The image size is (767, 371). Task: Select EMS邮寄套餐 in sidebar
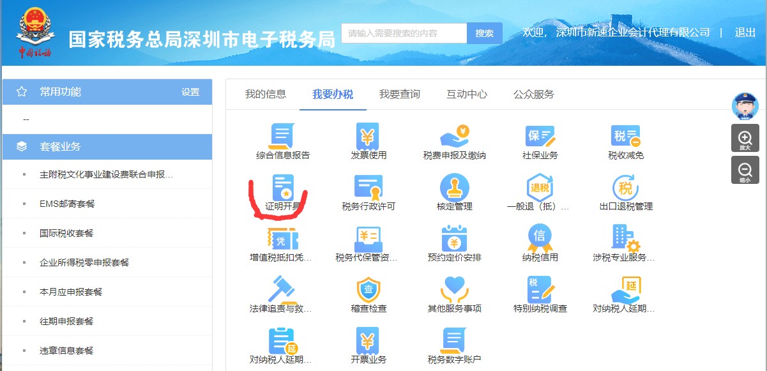tap(67, 204)
